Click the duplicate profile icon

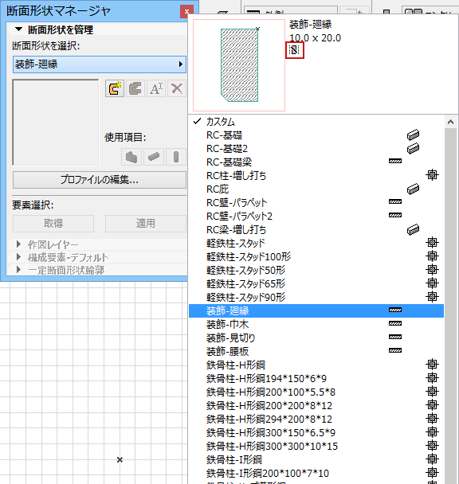(x=135, y=88)
